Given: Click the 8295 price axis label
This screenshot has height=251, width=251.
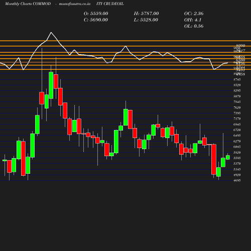Looking at the screenshot, I should [237, 91].
